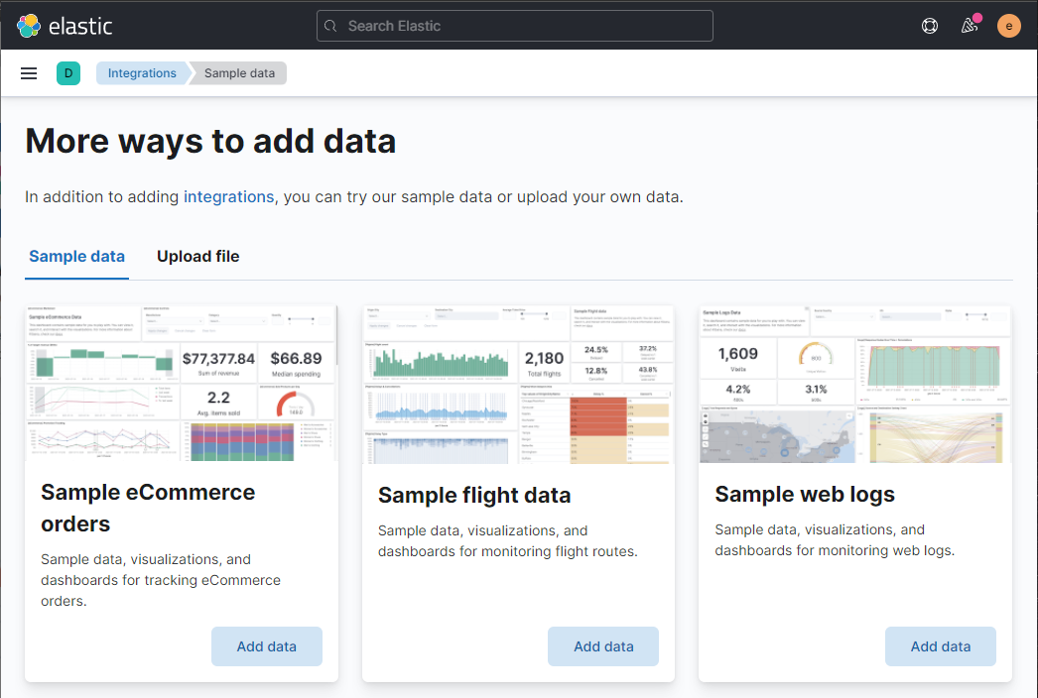
Task: Go back via the Integrations breadcrumb
Action: 142,72
